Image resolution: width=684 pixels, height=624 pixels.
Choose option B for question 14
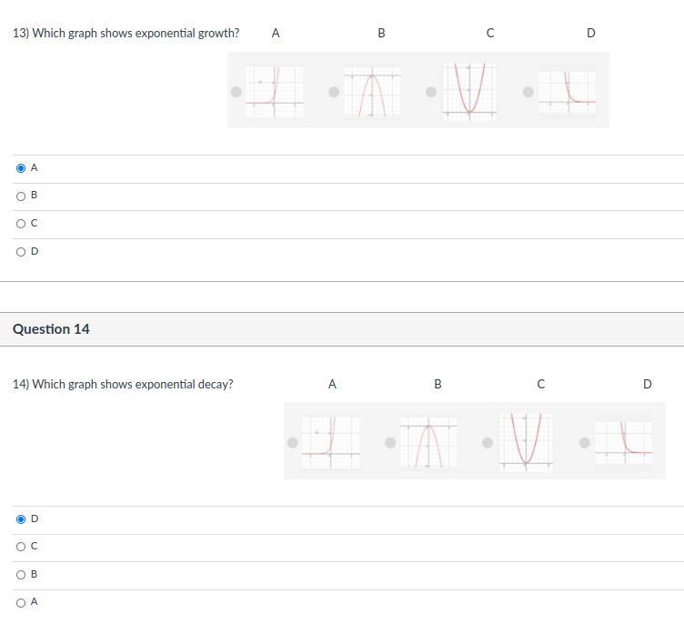click(x=21, y=575)
